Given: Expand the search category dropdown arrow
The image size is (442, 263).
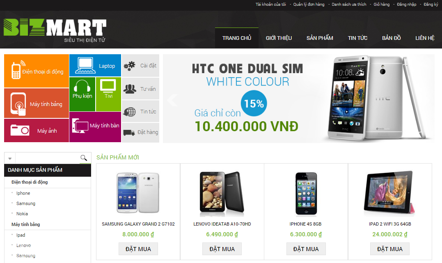Looking at the screenshot, I should (10, 159).
